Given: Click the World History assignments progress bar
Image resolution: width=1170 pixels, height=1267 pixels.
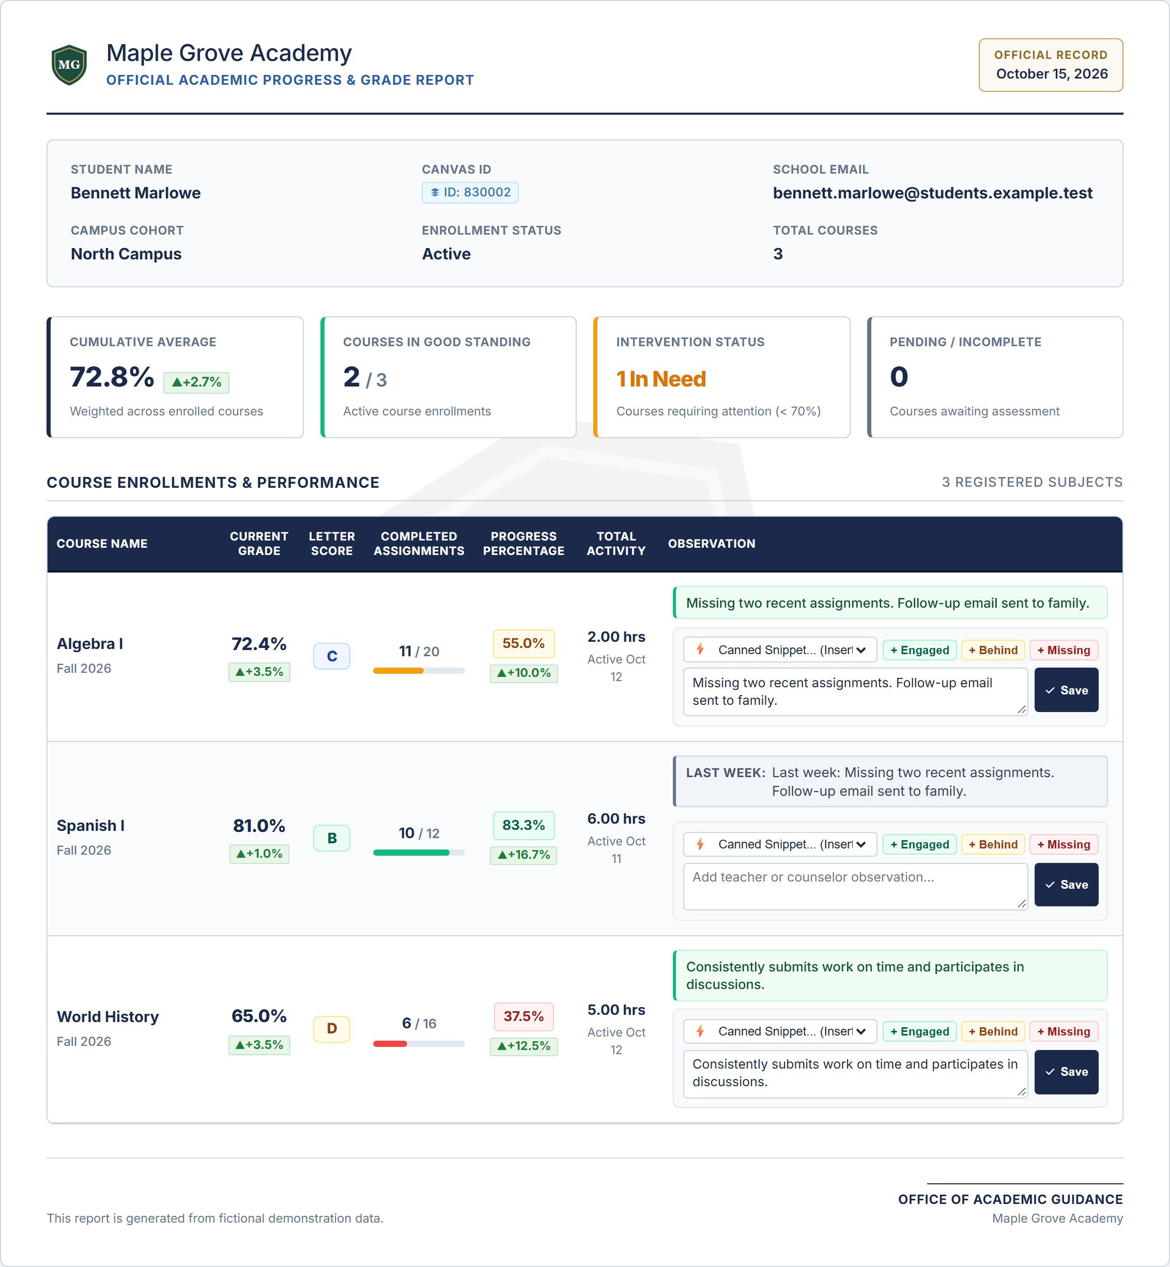Looking at the screenshot, I should [419, 1043].
